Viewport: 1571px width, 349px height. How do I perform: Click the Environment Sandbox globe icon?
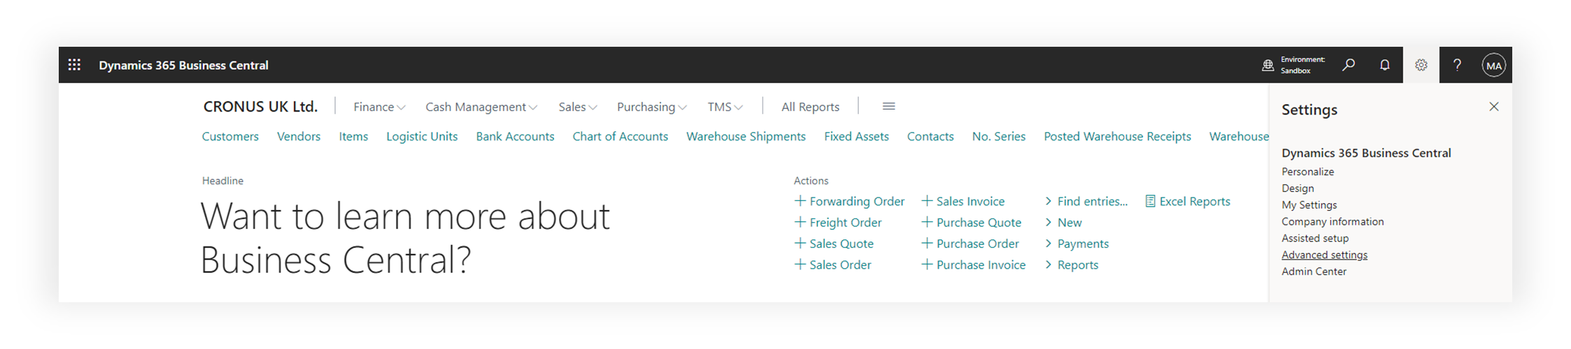tap(1267, 66)
